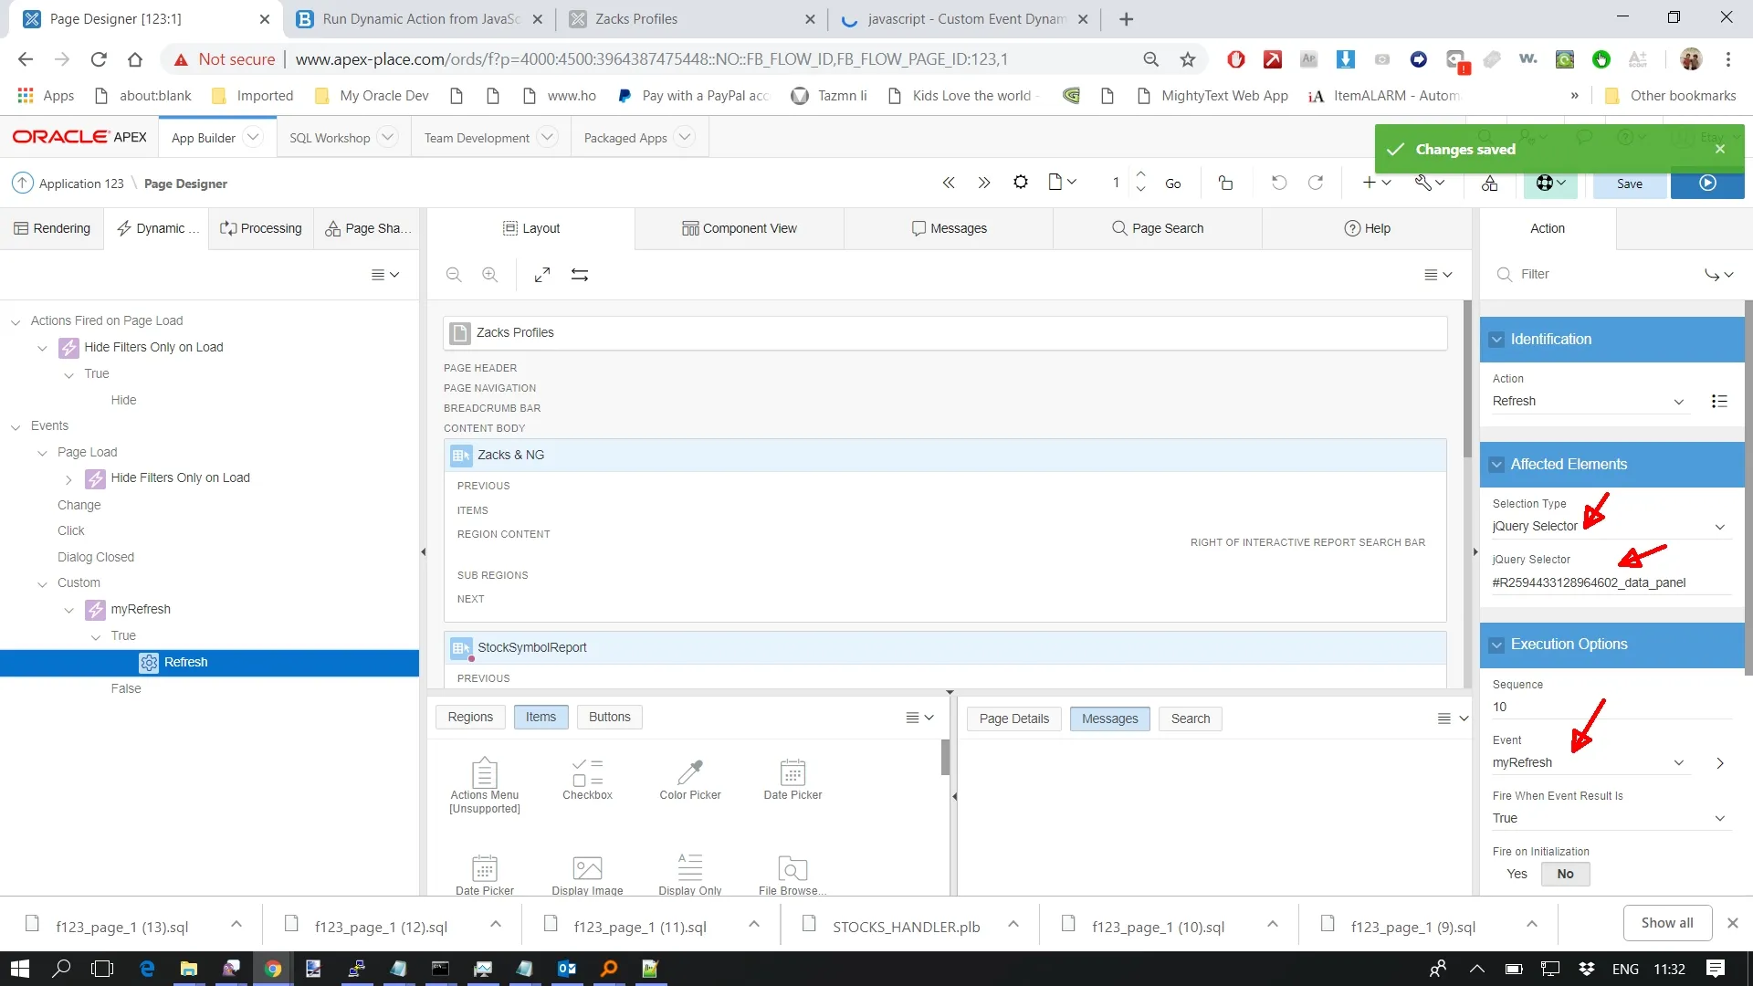Click the Action list-of-values icon
Viewport: 1753px width, 986px height.
click(x=1719, y=401)
